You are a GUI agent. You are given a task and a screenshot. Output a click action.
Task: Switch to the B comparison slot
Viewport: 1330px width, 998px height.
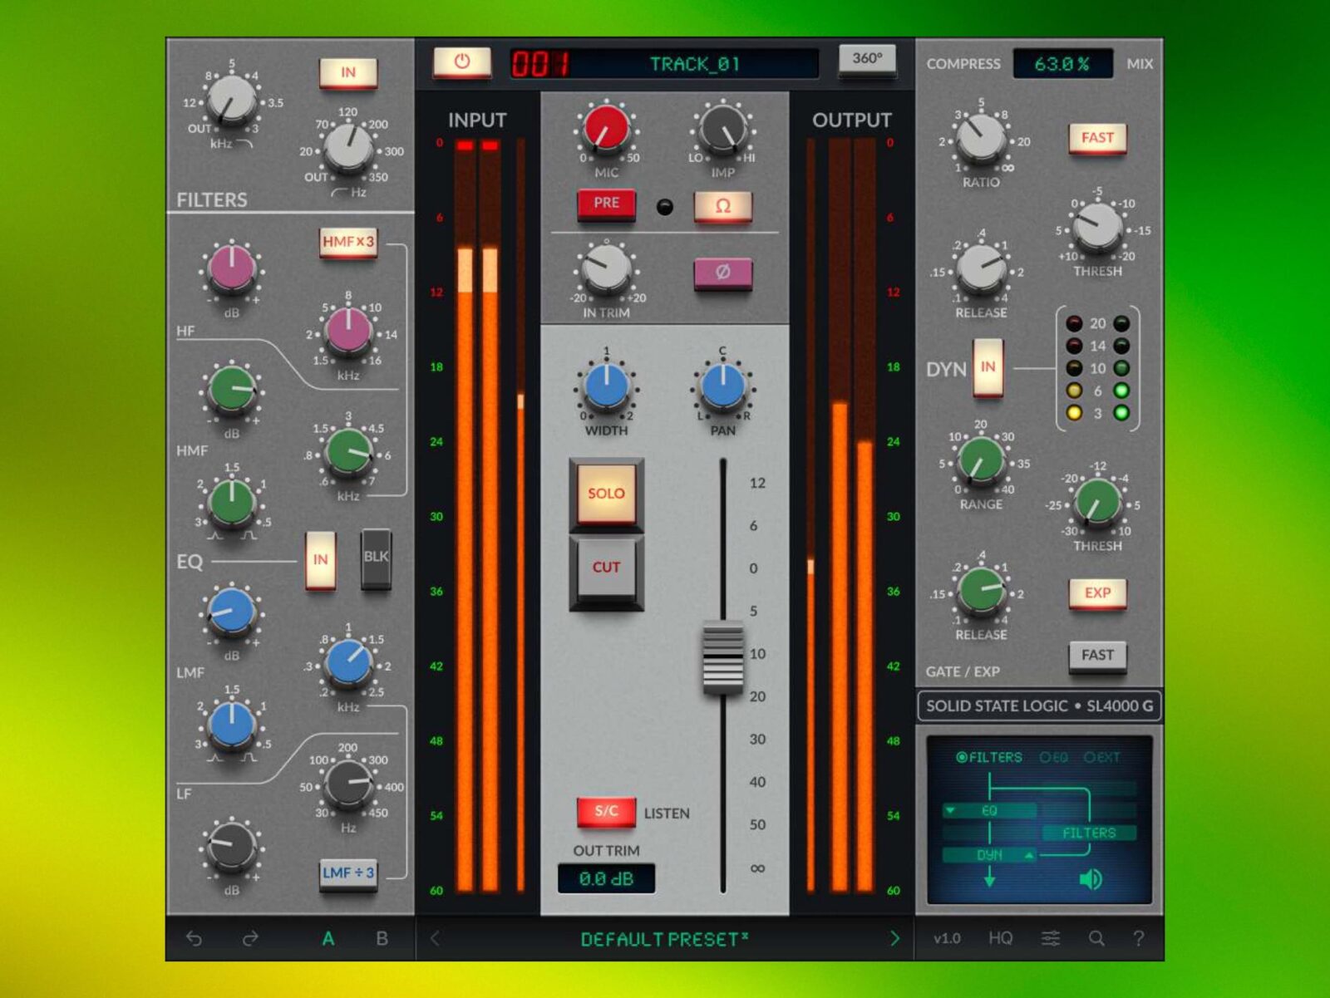point(382,938)
